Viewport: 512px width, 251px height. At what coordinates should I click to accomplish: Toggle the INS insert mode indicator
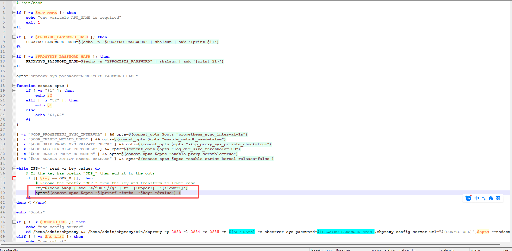[x=506, y=250]
